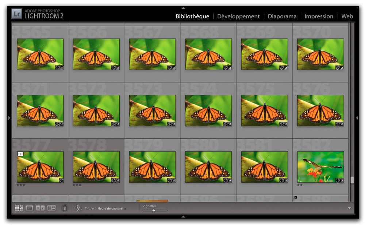This screenshot has width=365, height=227.
Task: Click the develop adjustments badge on photo 3572
Action: [x=118, y=124]
